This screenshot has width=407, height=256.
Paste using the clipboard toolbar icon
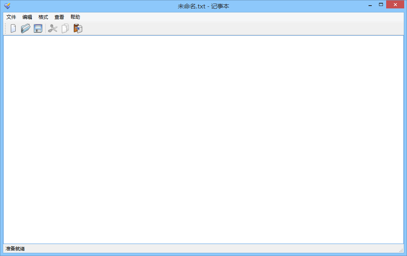click(x=78, y=28)
